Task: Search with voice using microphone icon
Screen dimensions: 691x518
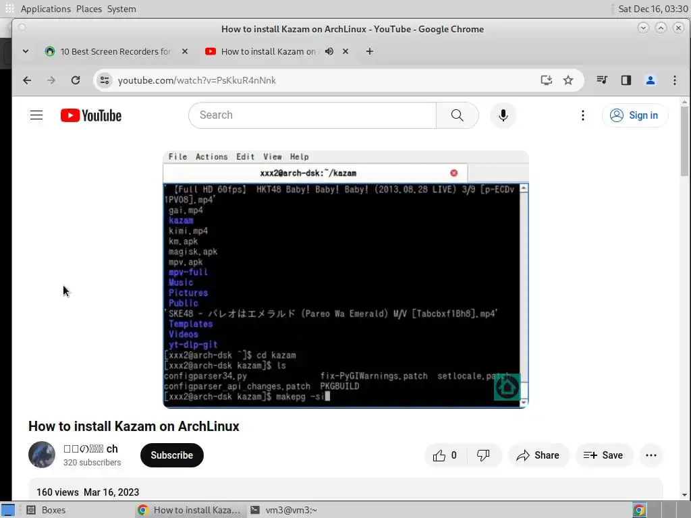Action: coord(503,115)
